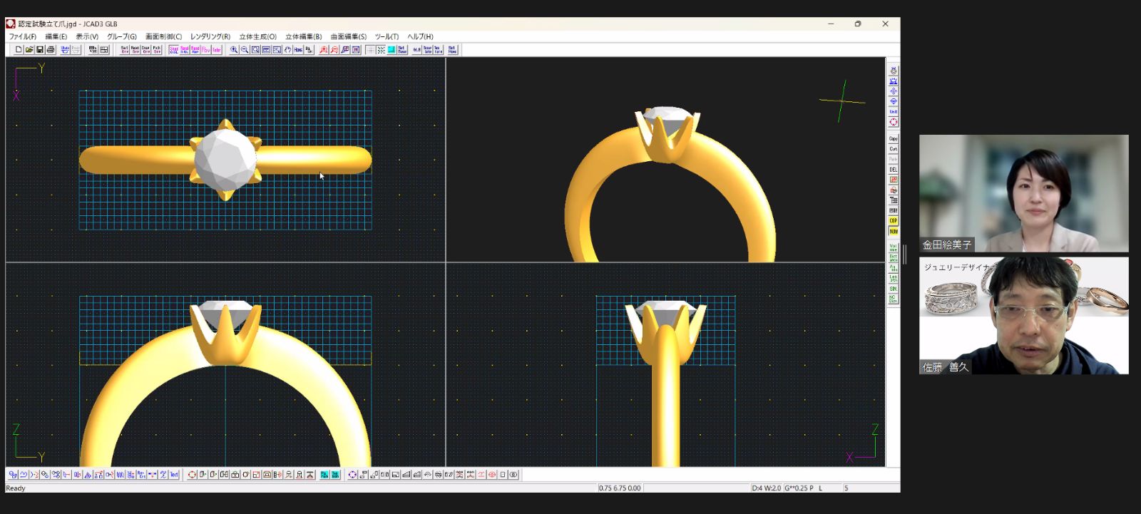Click the Set Grv toolbar icon
The width and height of the screenshot is (1141, 514).
[125, 50]
